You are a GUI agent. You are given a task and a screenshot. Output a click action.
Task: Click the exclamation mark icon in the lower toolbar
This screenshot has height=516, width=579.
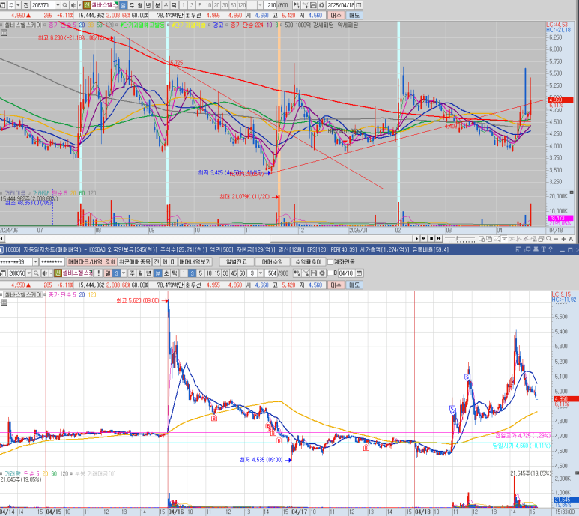pyautogui.click(x=99, y=273)
